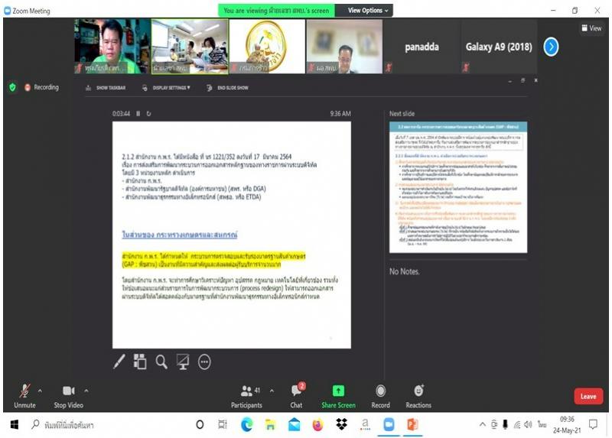
Task: Open Mail app from taskbar
Action: tap(294, 424)
